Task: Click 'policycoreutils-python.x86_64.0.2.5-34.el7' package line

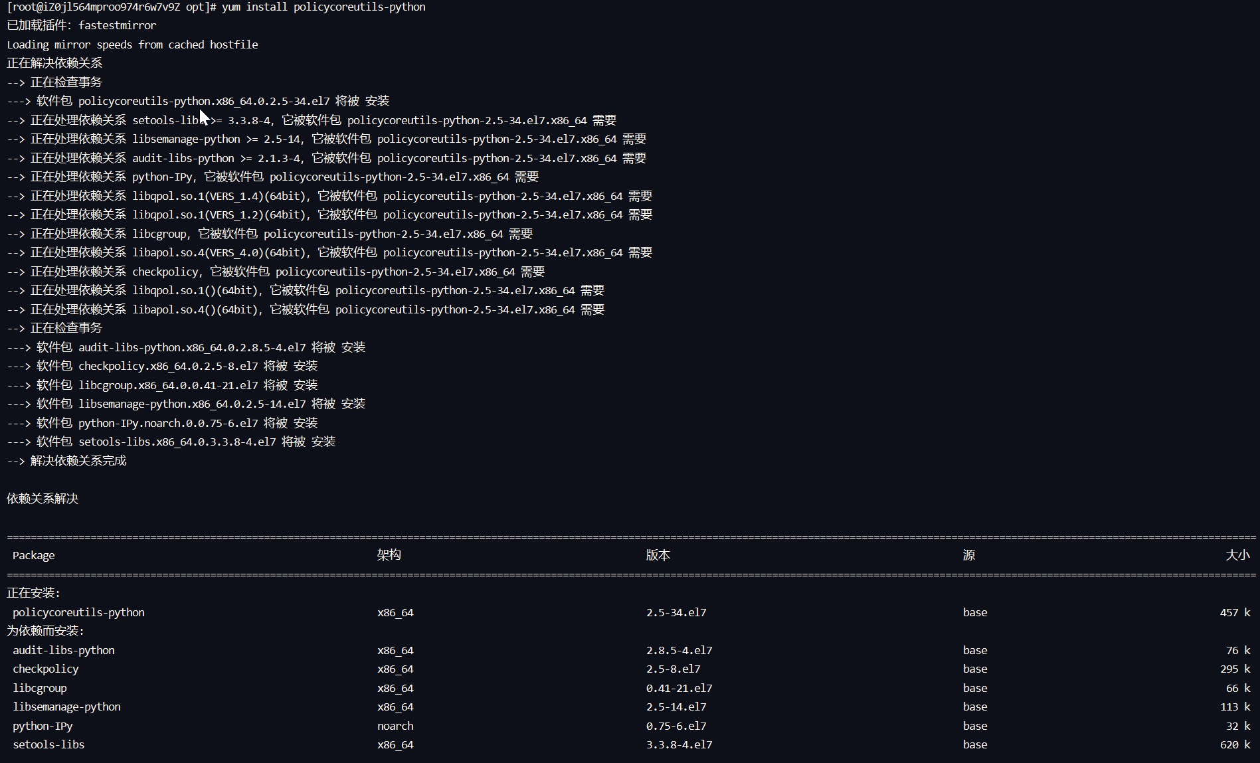Action: tap(204, 101)
